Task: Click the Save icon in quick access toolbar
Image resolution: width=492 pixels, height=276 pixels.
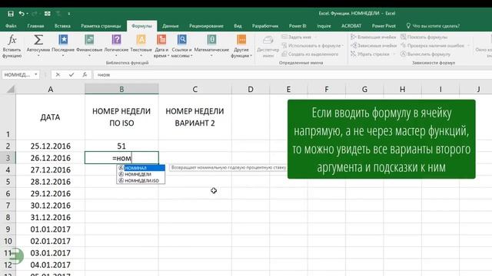Action: coord(11,14)
